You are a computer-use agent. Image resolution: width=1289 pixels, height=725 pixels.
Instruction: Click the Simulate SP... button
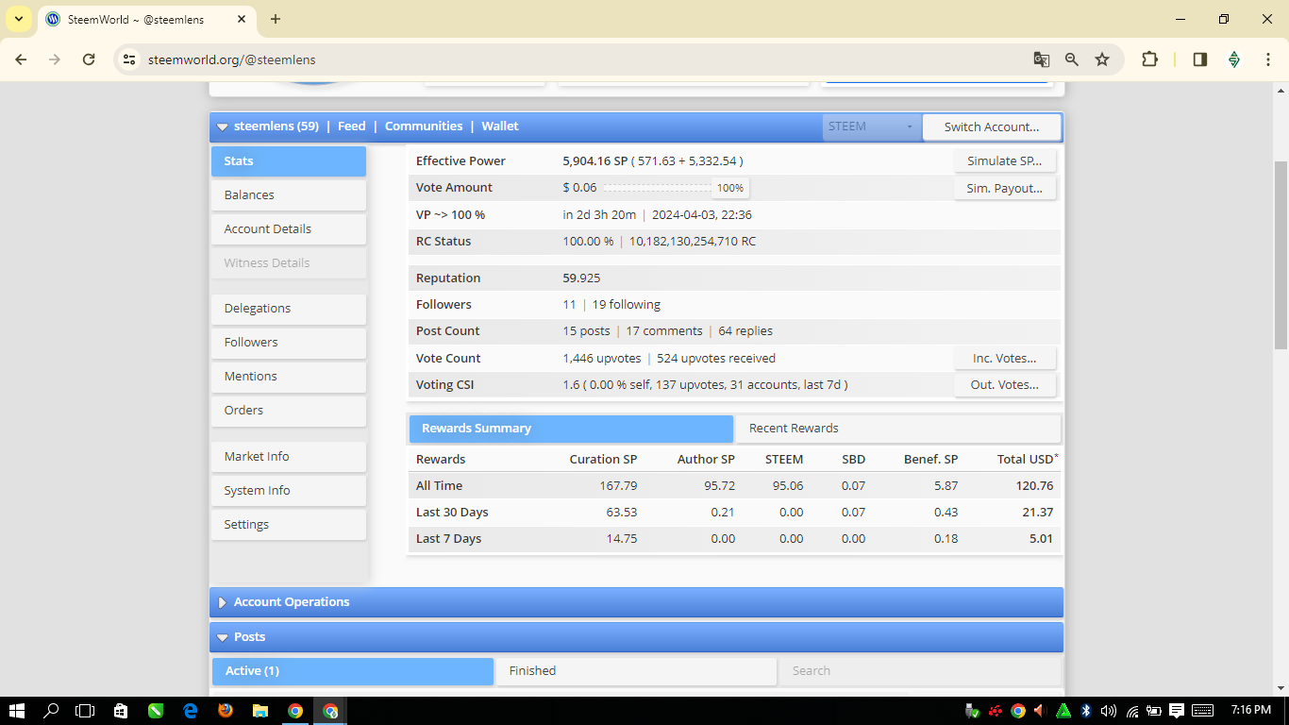pos(1005,161)
